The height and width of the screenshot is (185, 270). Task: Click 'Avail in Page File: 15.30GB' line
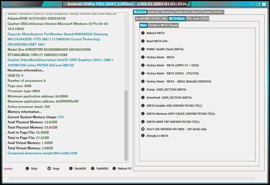tap(28, 132)
